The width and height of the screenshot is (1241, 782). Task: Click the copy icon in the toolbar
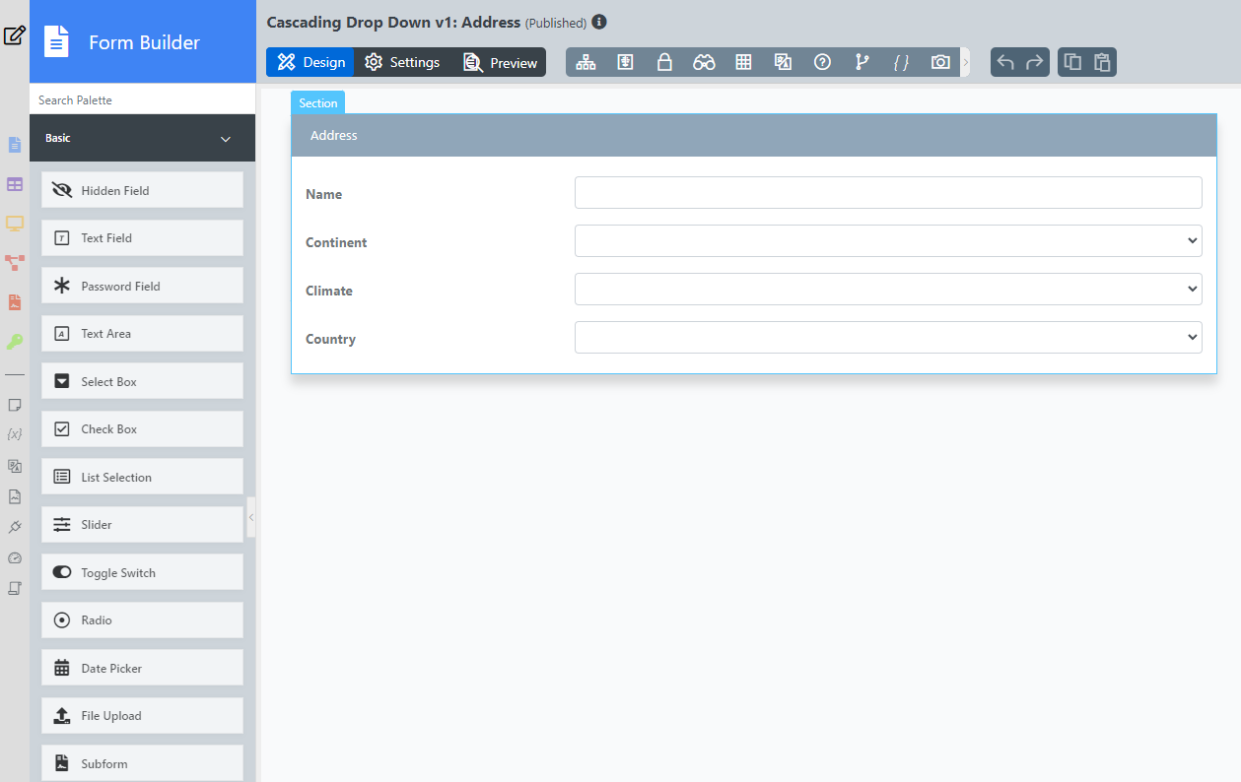point(1072,62)
